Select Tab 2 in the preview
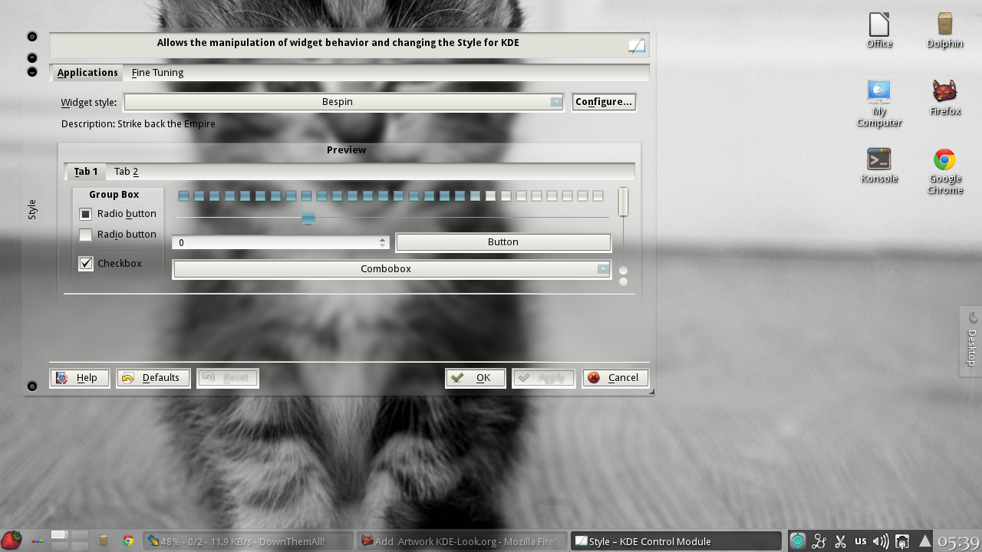982x552 pixels. coord(126,172)
